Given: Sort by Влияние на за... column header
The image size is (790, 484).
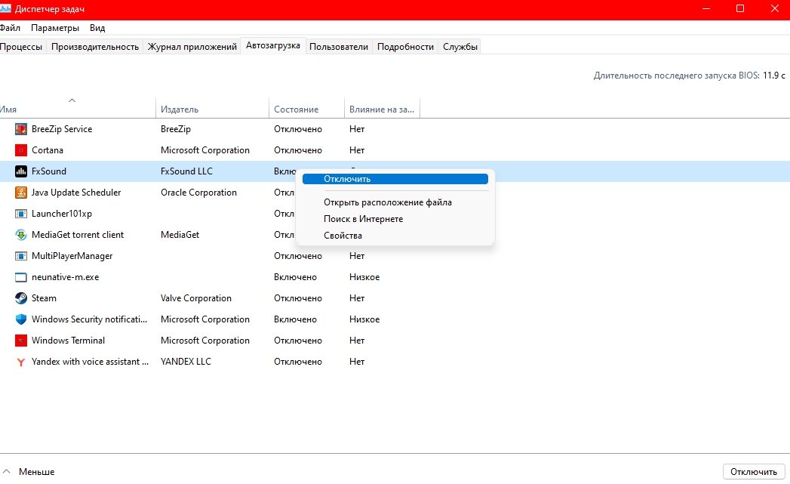Looking at the screenshot, I should point(382,109).
